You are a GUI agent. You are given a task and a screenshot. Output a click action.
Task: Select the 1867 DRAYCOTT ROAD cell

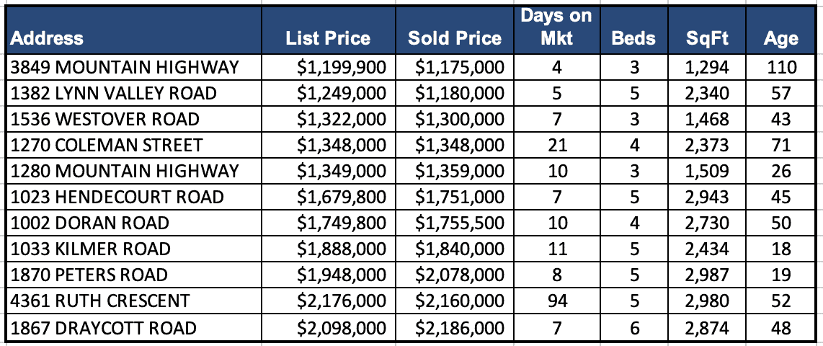tap(104, 328)
